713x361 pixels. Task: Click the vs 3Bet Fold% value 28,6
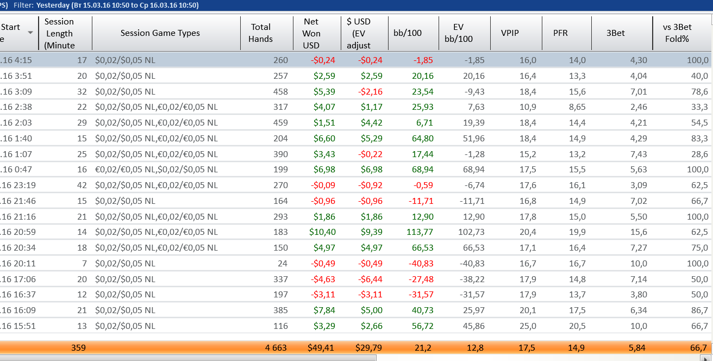[700, 154]
